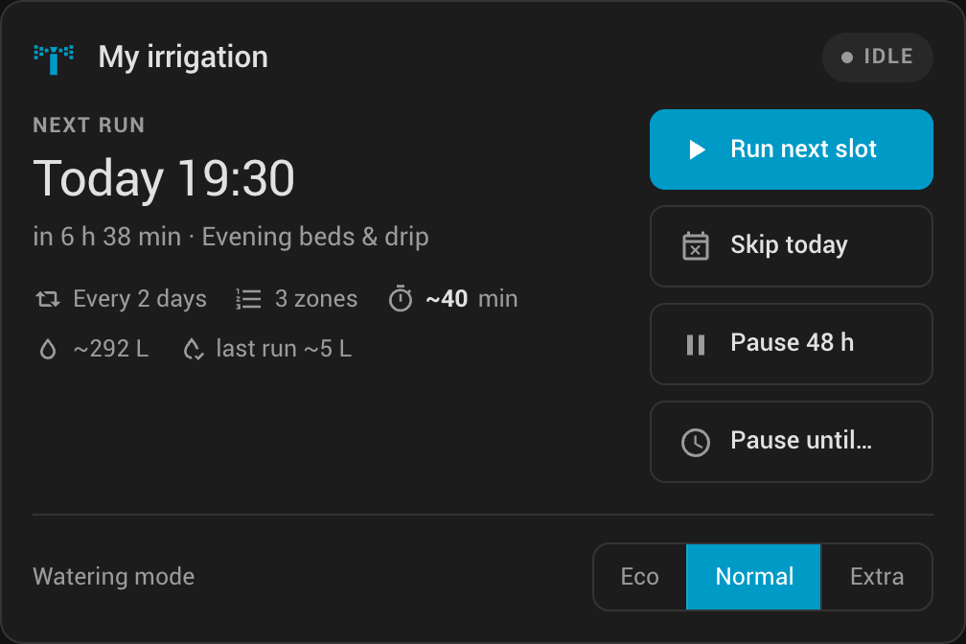Click the water drop volume icon
This screenshot has height=644, width=966.
pyautogui.click(x=48, y=350)
